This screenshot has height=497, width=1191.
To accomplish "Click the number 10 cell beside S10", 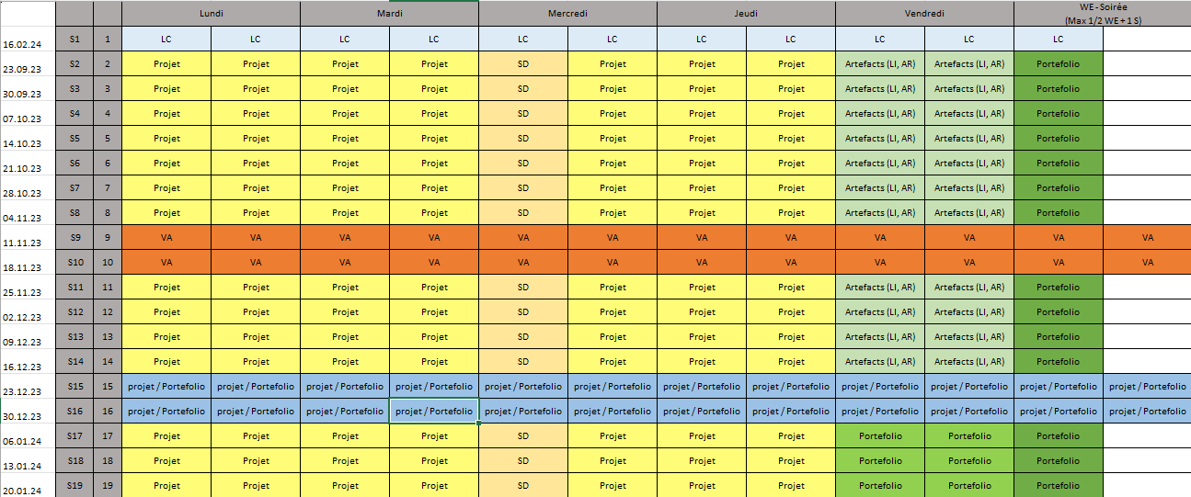I will (x=107, y=262).
